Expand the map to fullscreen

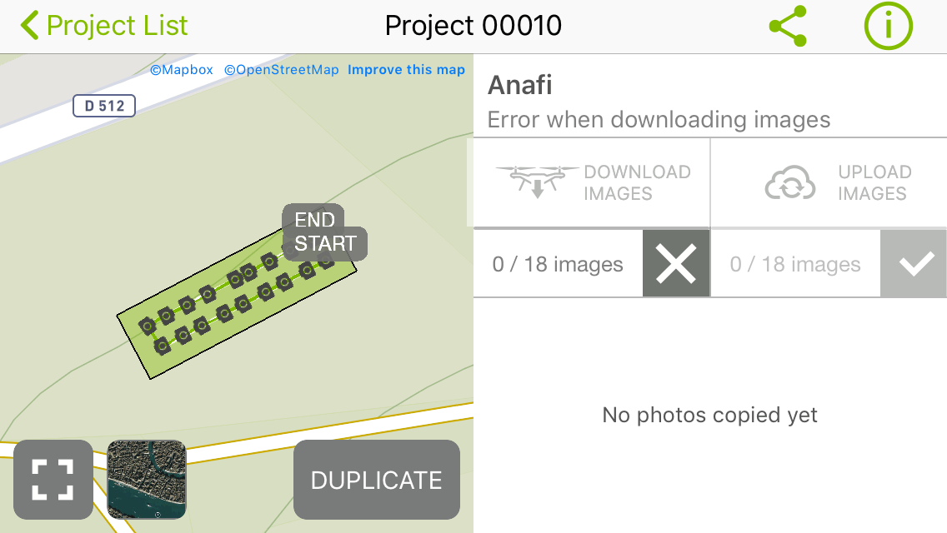point(54,480)
